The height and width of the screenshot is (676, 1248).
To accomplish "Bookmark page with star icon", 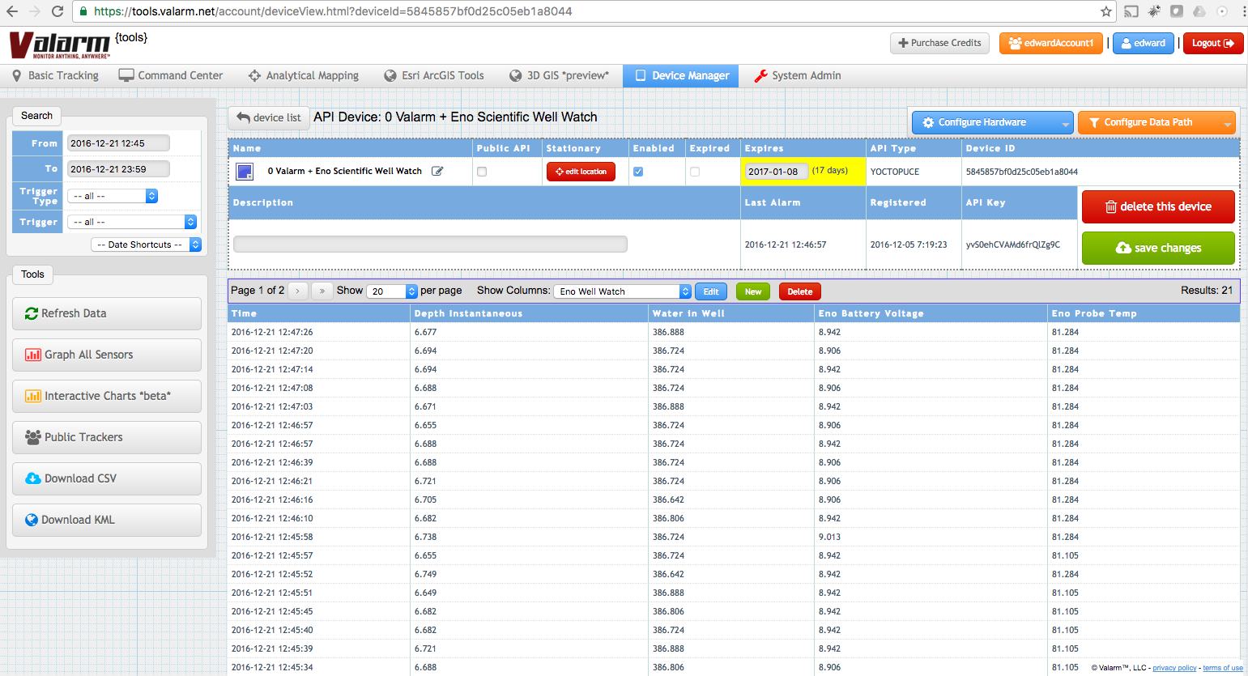I will [x=1105, y=11].
